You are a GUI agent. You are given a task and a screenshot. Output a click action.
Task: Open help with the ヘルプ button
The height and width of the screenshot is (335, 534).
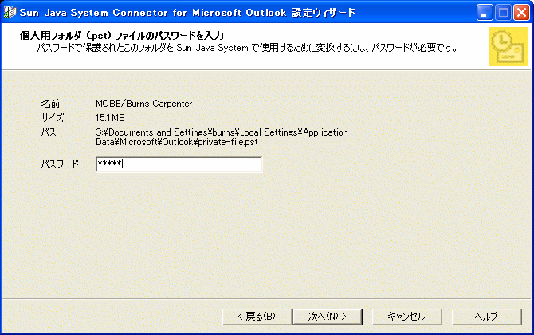487,317
